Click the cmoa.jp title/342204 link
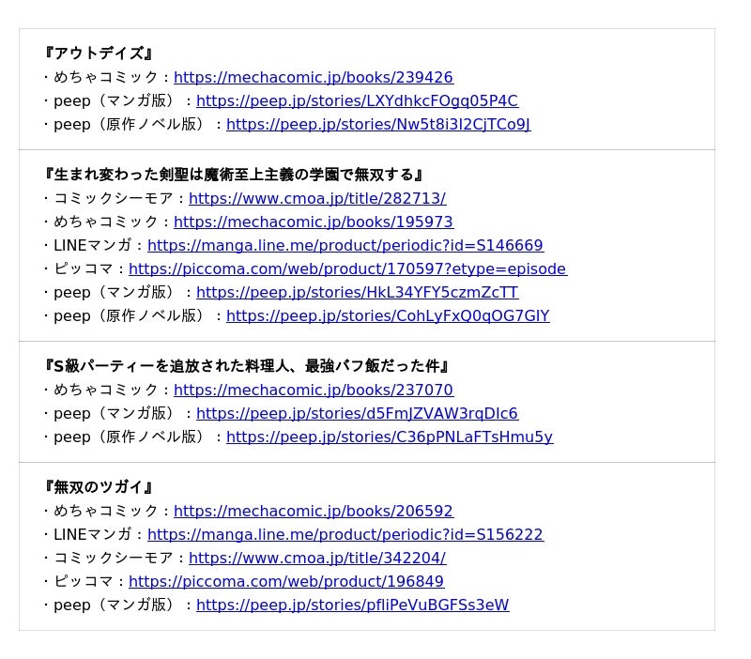 (317, 559)
